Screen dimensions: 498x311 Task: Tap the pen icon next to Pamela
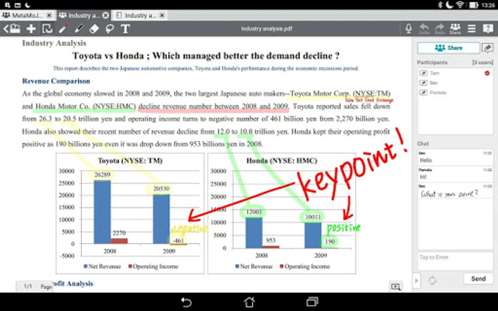pos(423,92)
